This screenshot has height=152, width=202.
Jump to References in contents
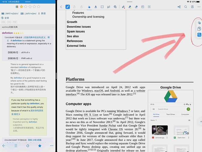[75, 41]
